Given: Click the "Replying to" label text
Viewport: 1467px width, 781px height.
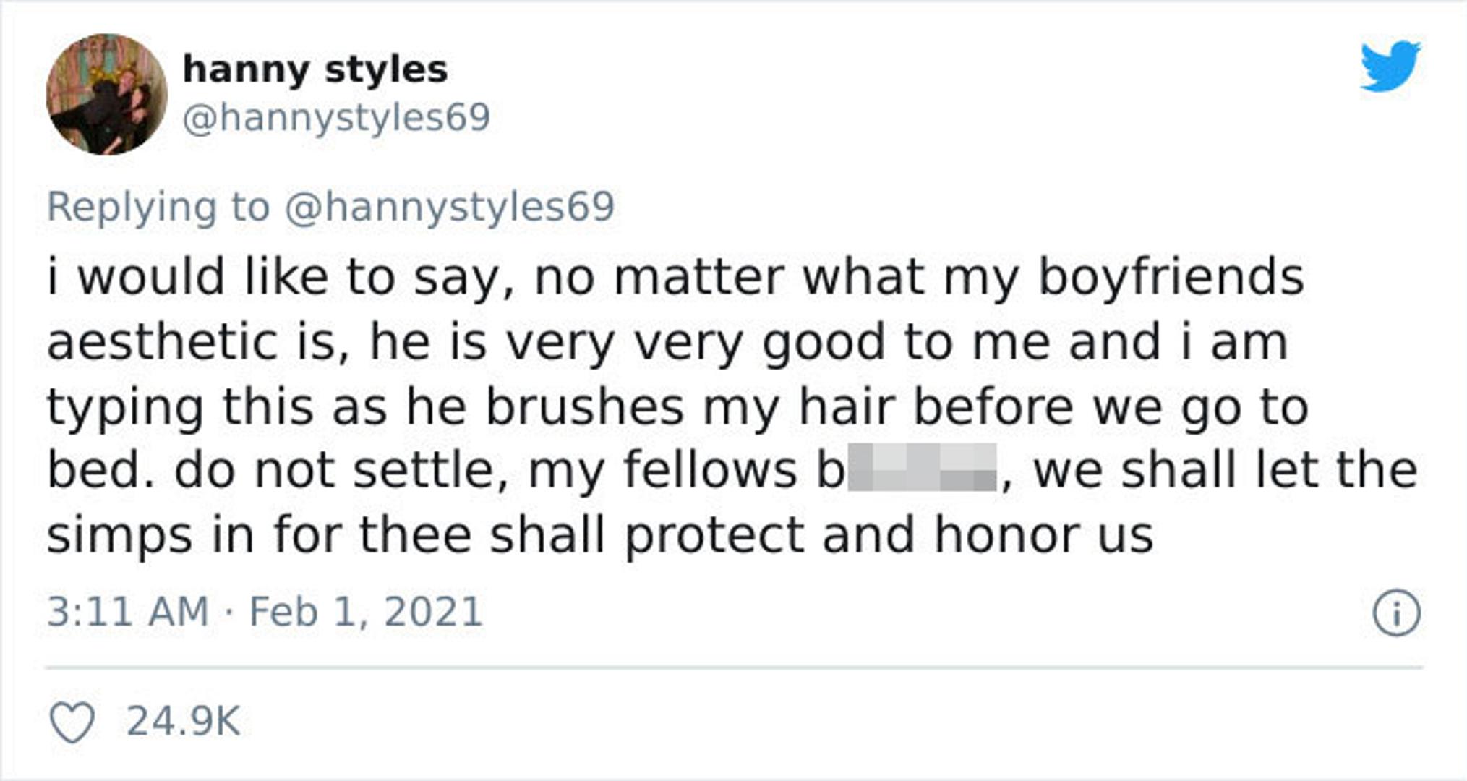Looking at the screenshot, I should (158, 206).
